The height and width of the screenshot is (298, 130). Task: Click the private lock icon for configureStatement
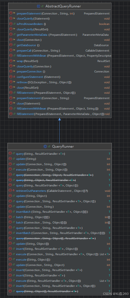point(14,77)
